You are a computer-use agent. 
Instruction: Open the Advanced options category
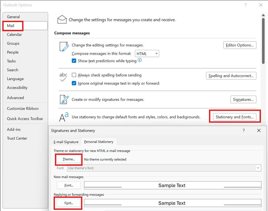pos(25,98)
